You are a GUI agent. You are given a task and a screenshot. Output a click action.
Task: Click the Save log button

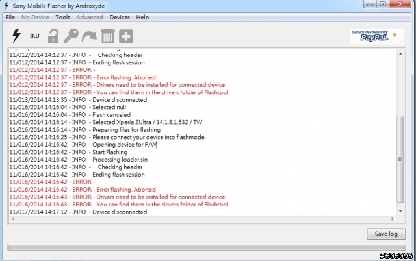(386, 234)
